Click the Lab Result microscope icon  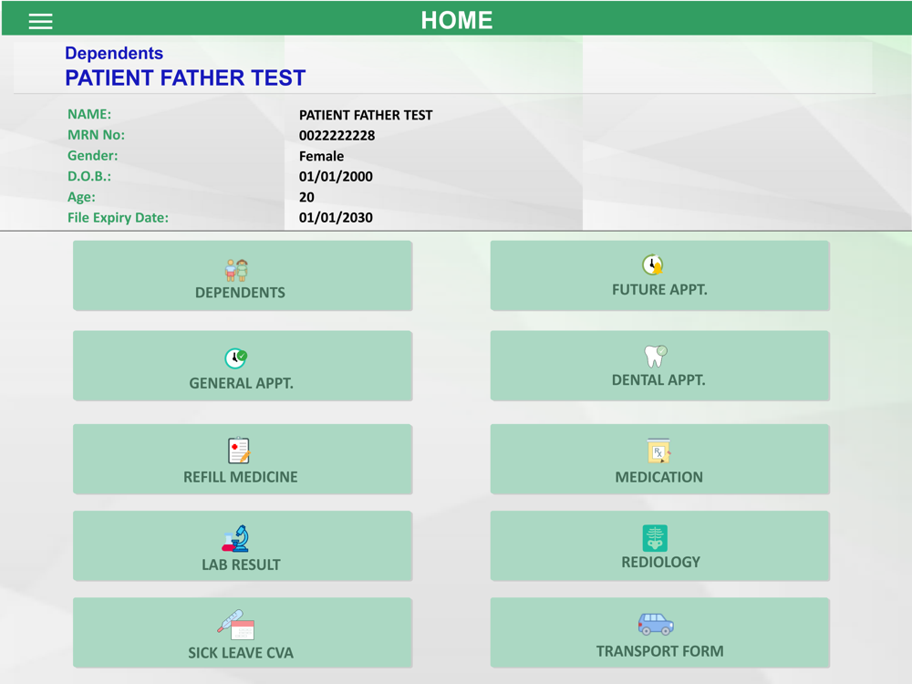coord(235,539)
